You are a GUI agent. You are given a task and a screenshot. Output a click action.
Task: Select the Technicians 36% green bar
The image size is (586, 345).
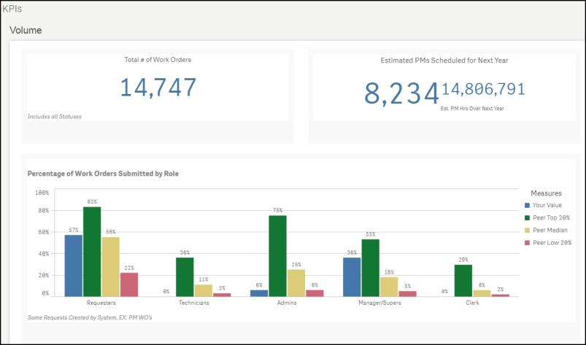pyautogui.click(x=185, y=276)
